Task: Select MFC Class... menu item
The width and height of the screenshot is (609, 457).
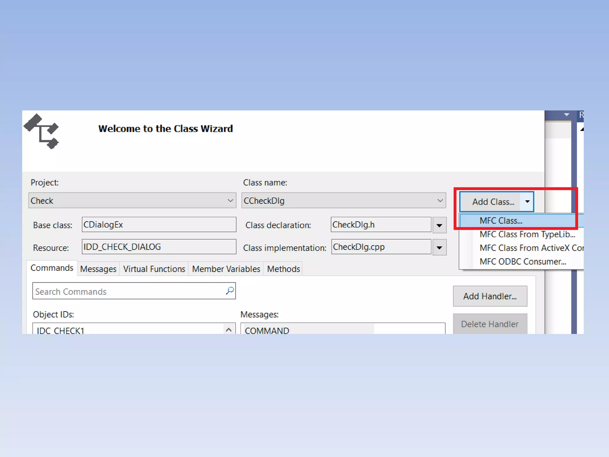Action: [500, 221]
